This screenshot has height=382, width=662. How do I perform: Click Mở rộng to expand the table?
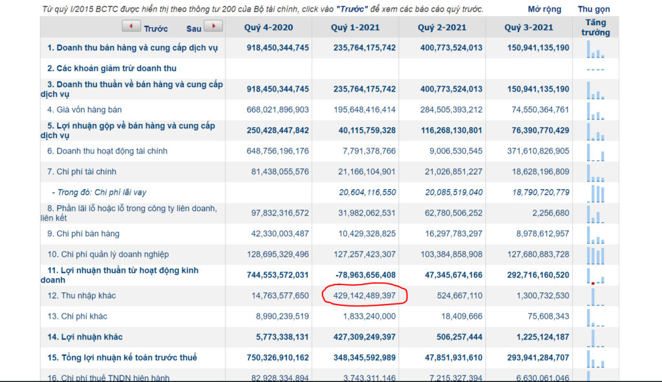[544, 9]
